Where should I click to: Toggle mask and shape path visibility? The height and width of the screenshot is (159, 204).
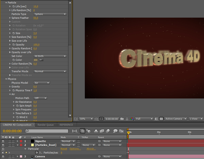pos(101,119)
